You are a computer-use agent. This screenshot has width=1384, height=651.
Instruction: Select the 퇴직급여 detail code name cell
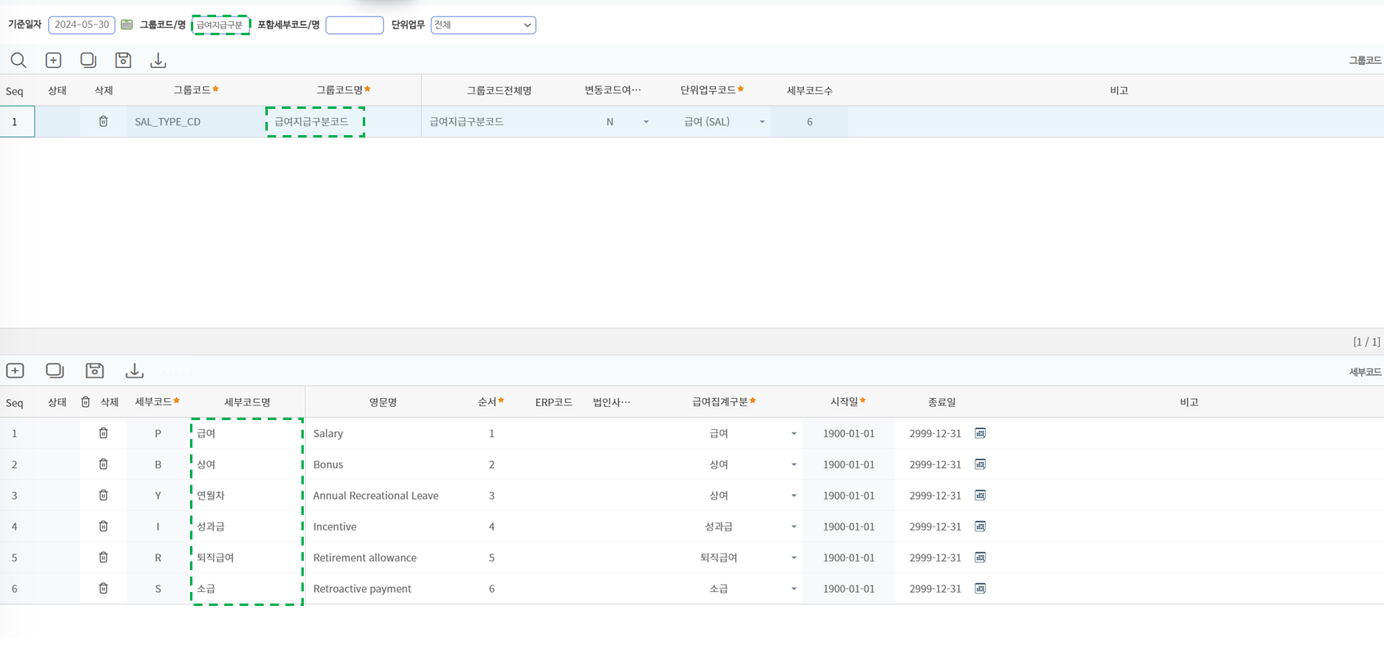247,558
